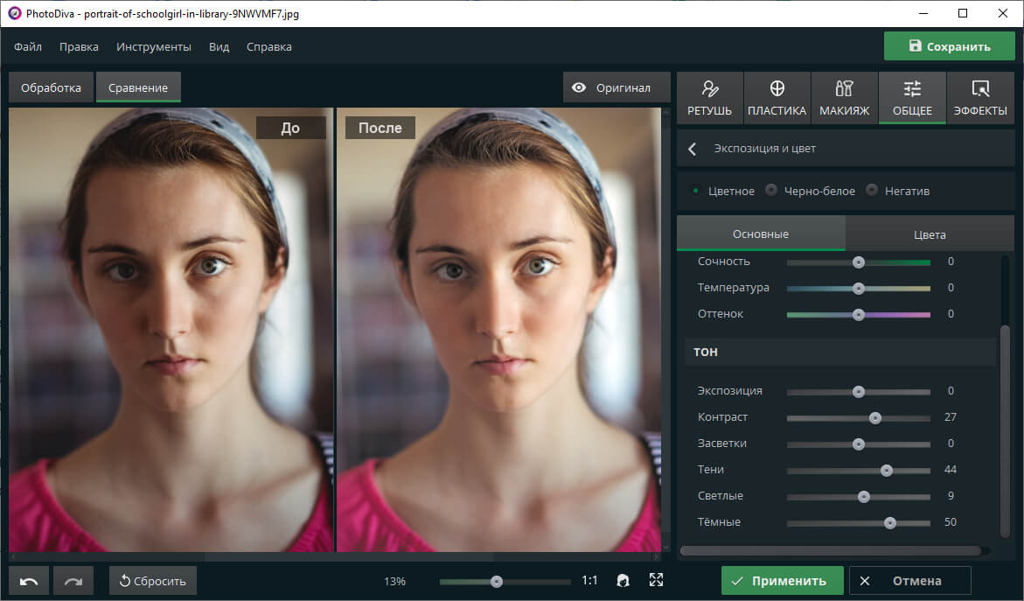1024x601 pixels.
Task: Open the Ретушь retouch tools panel
Action: coord(709,98)
